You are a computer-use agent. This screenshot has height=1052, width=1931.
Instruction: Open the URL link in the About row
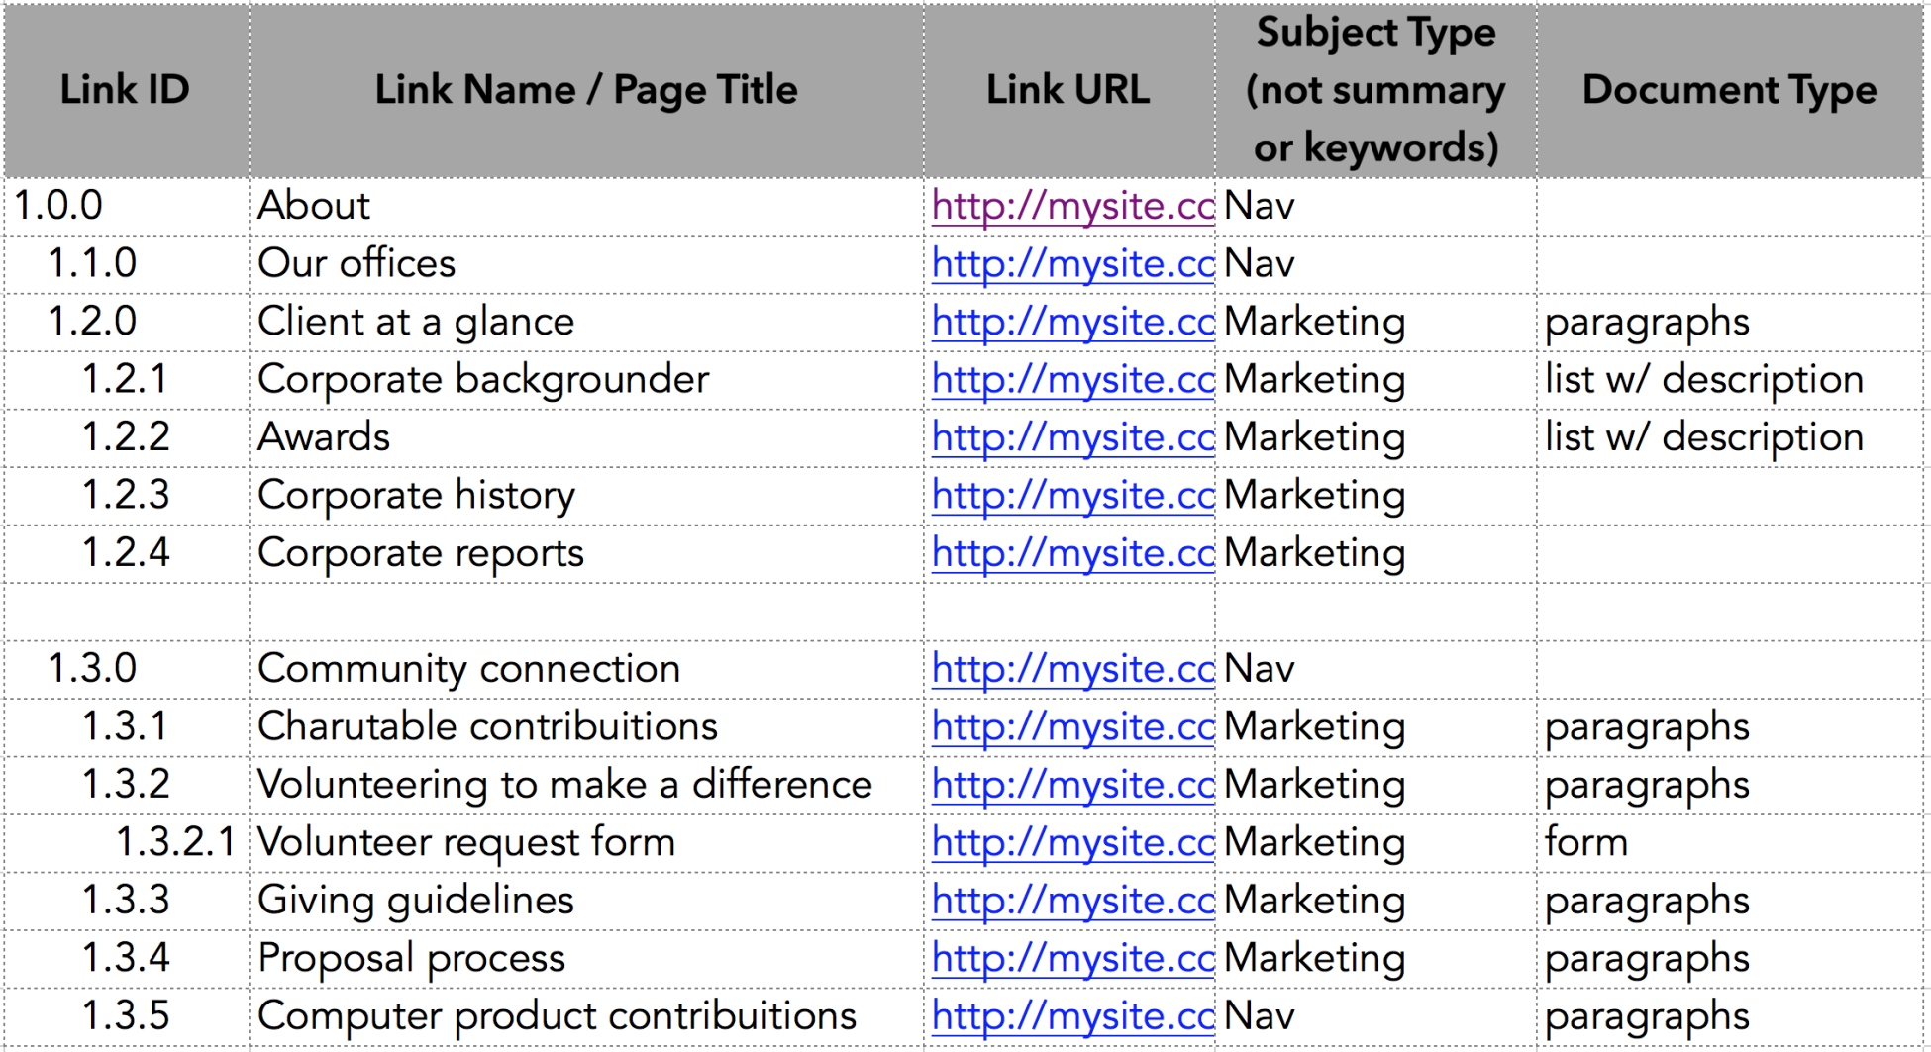(x=1072, y=206)
